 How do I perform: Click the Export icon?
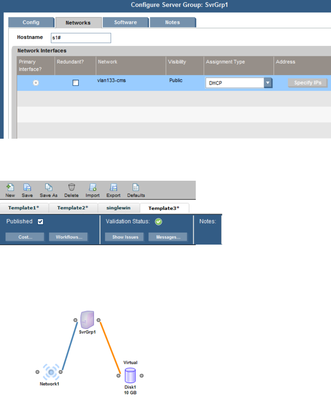pyautogui.click(x=113, y=187)
